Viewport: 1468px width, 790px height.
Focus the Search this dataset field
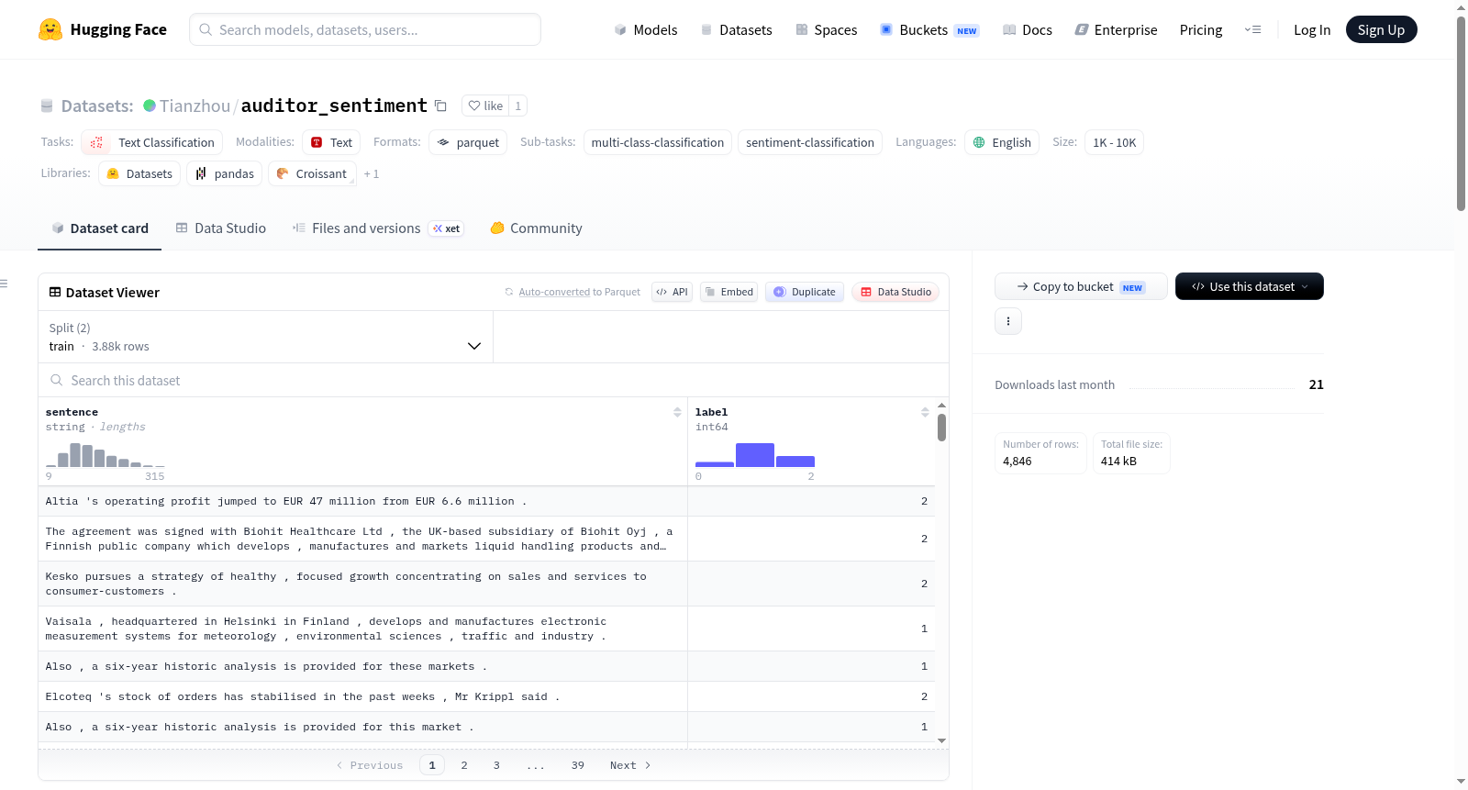(493, 380)
